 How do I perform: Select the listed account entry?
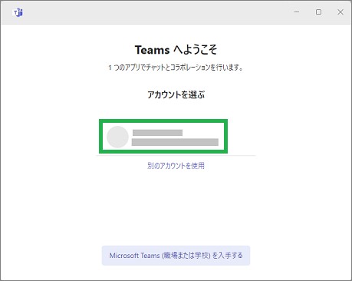[x=163, y=137]
